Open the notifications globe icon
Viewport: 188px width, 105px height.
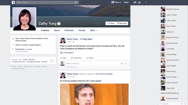pos(139,2)
